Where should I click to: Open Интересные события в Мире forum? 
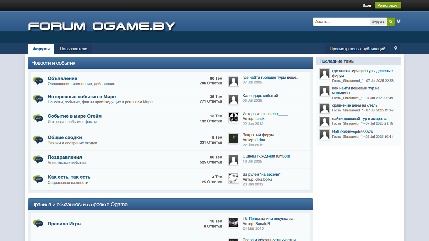82,97
